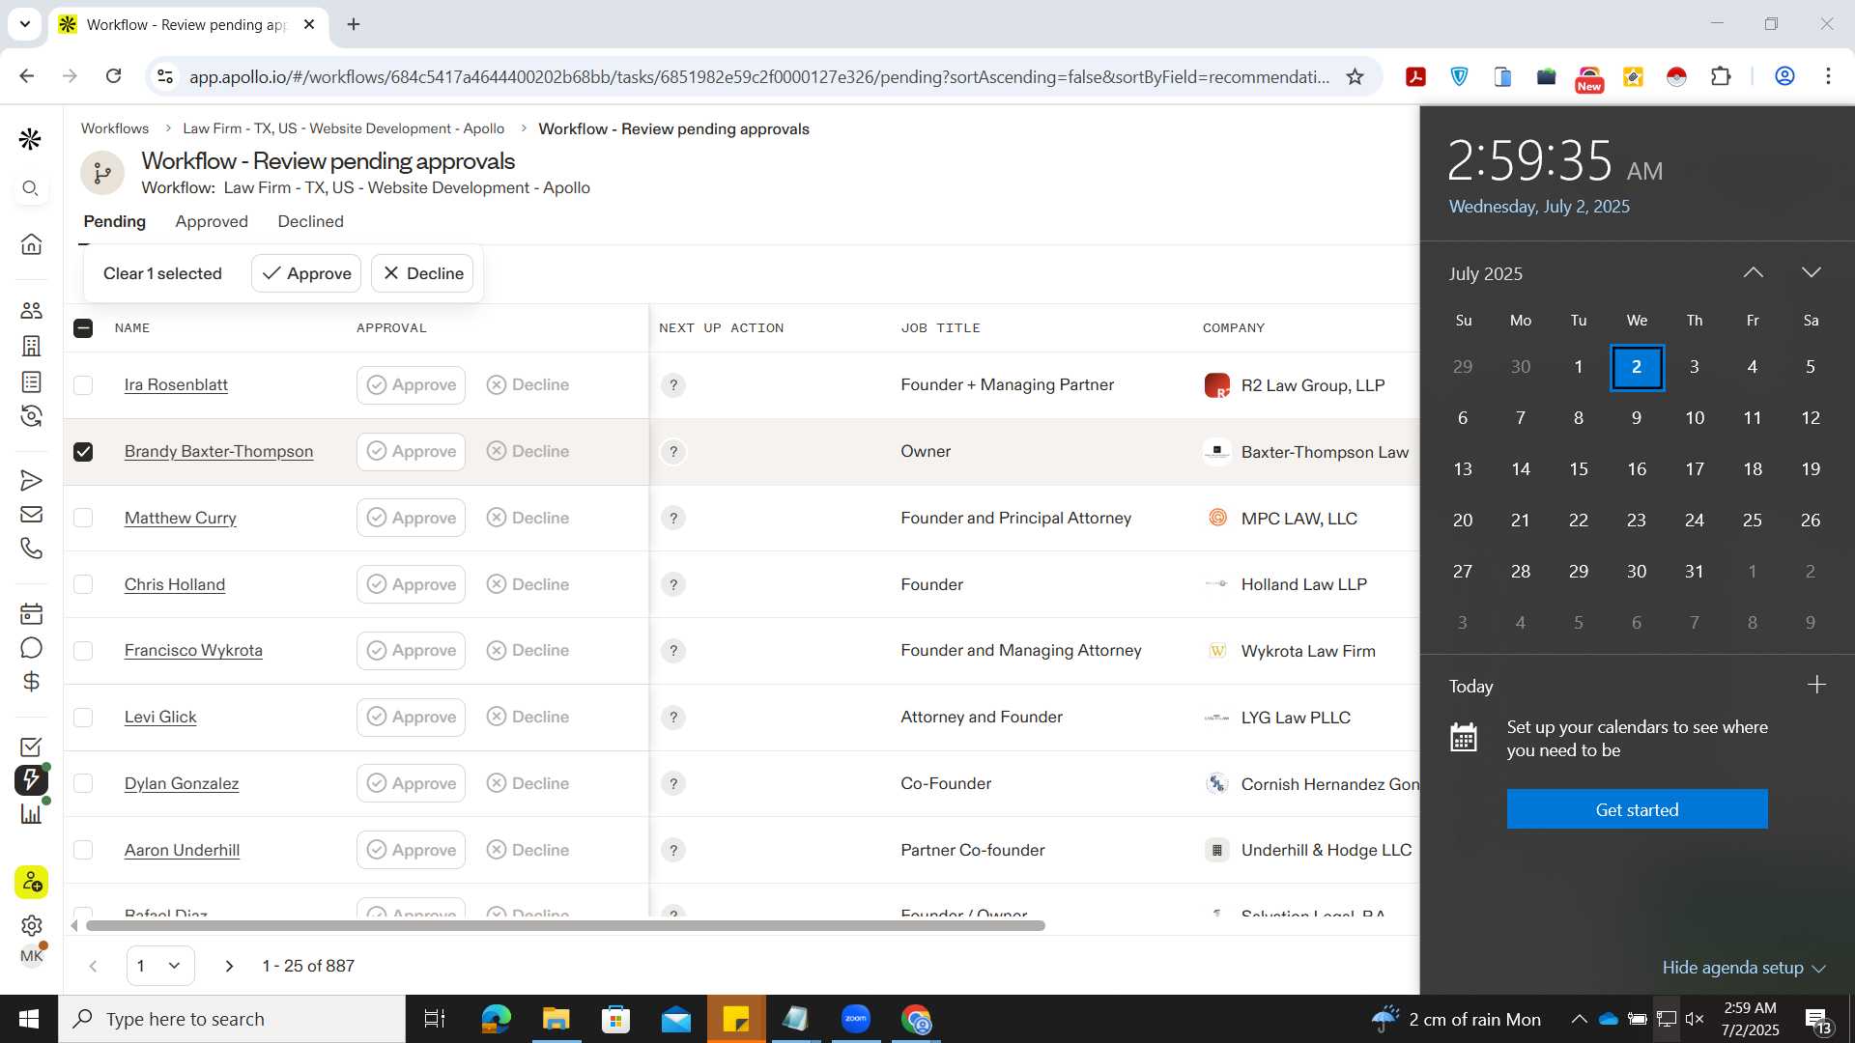Image resolution: width=1855 pixels, height=1043 pixels.
Task: Open Sequences paper-plane icon in sidebar
Action: coord(31,480)
